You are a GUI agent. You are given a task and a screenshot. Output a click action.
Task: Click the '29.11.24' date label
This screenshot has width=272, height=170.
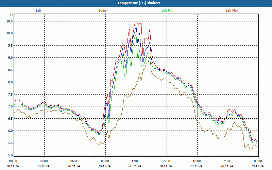tap(257, 166)
